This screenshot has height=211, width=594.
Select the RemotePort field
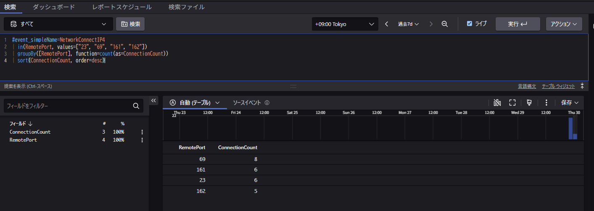(x=23, y=140)
